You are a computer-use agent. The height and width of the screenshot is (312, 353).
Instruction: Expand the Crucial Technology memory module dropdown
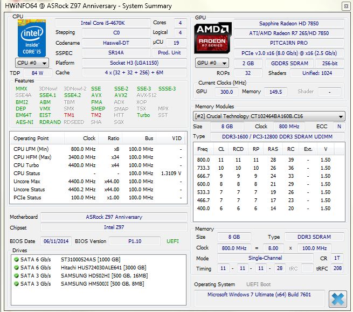click(x=269, y=116)
